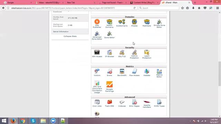Click the volume icon in system tray
221x124 pixels.
tap(206, 121)
